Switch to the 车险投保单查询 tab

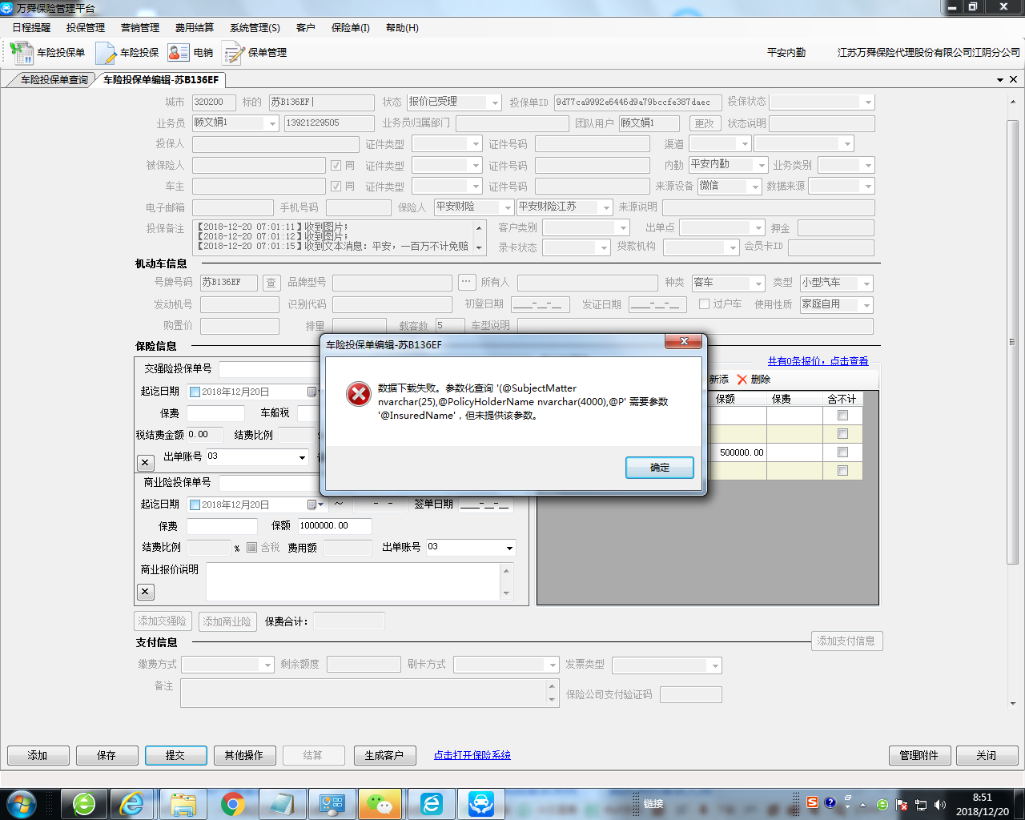pyautogui.click(x=54, y=80)
